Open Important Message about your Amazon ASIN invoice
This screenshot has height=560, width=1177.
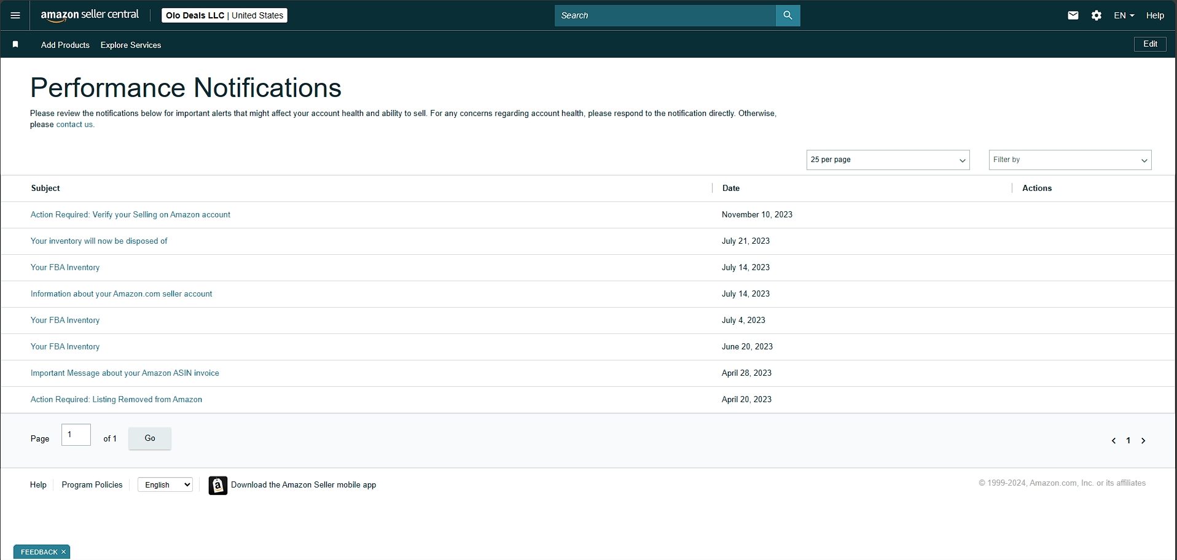125,373
